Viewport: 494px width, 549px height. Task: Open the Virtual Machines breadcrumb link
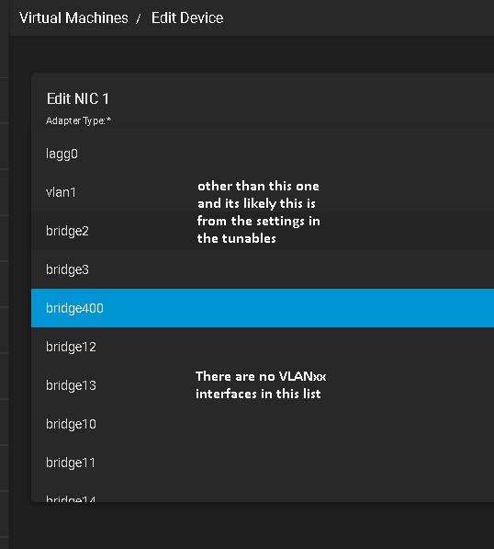73,17
